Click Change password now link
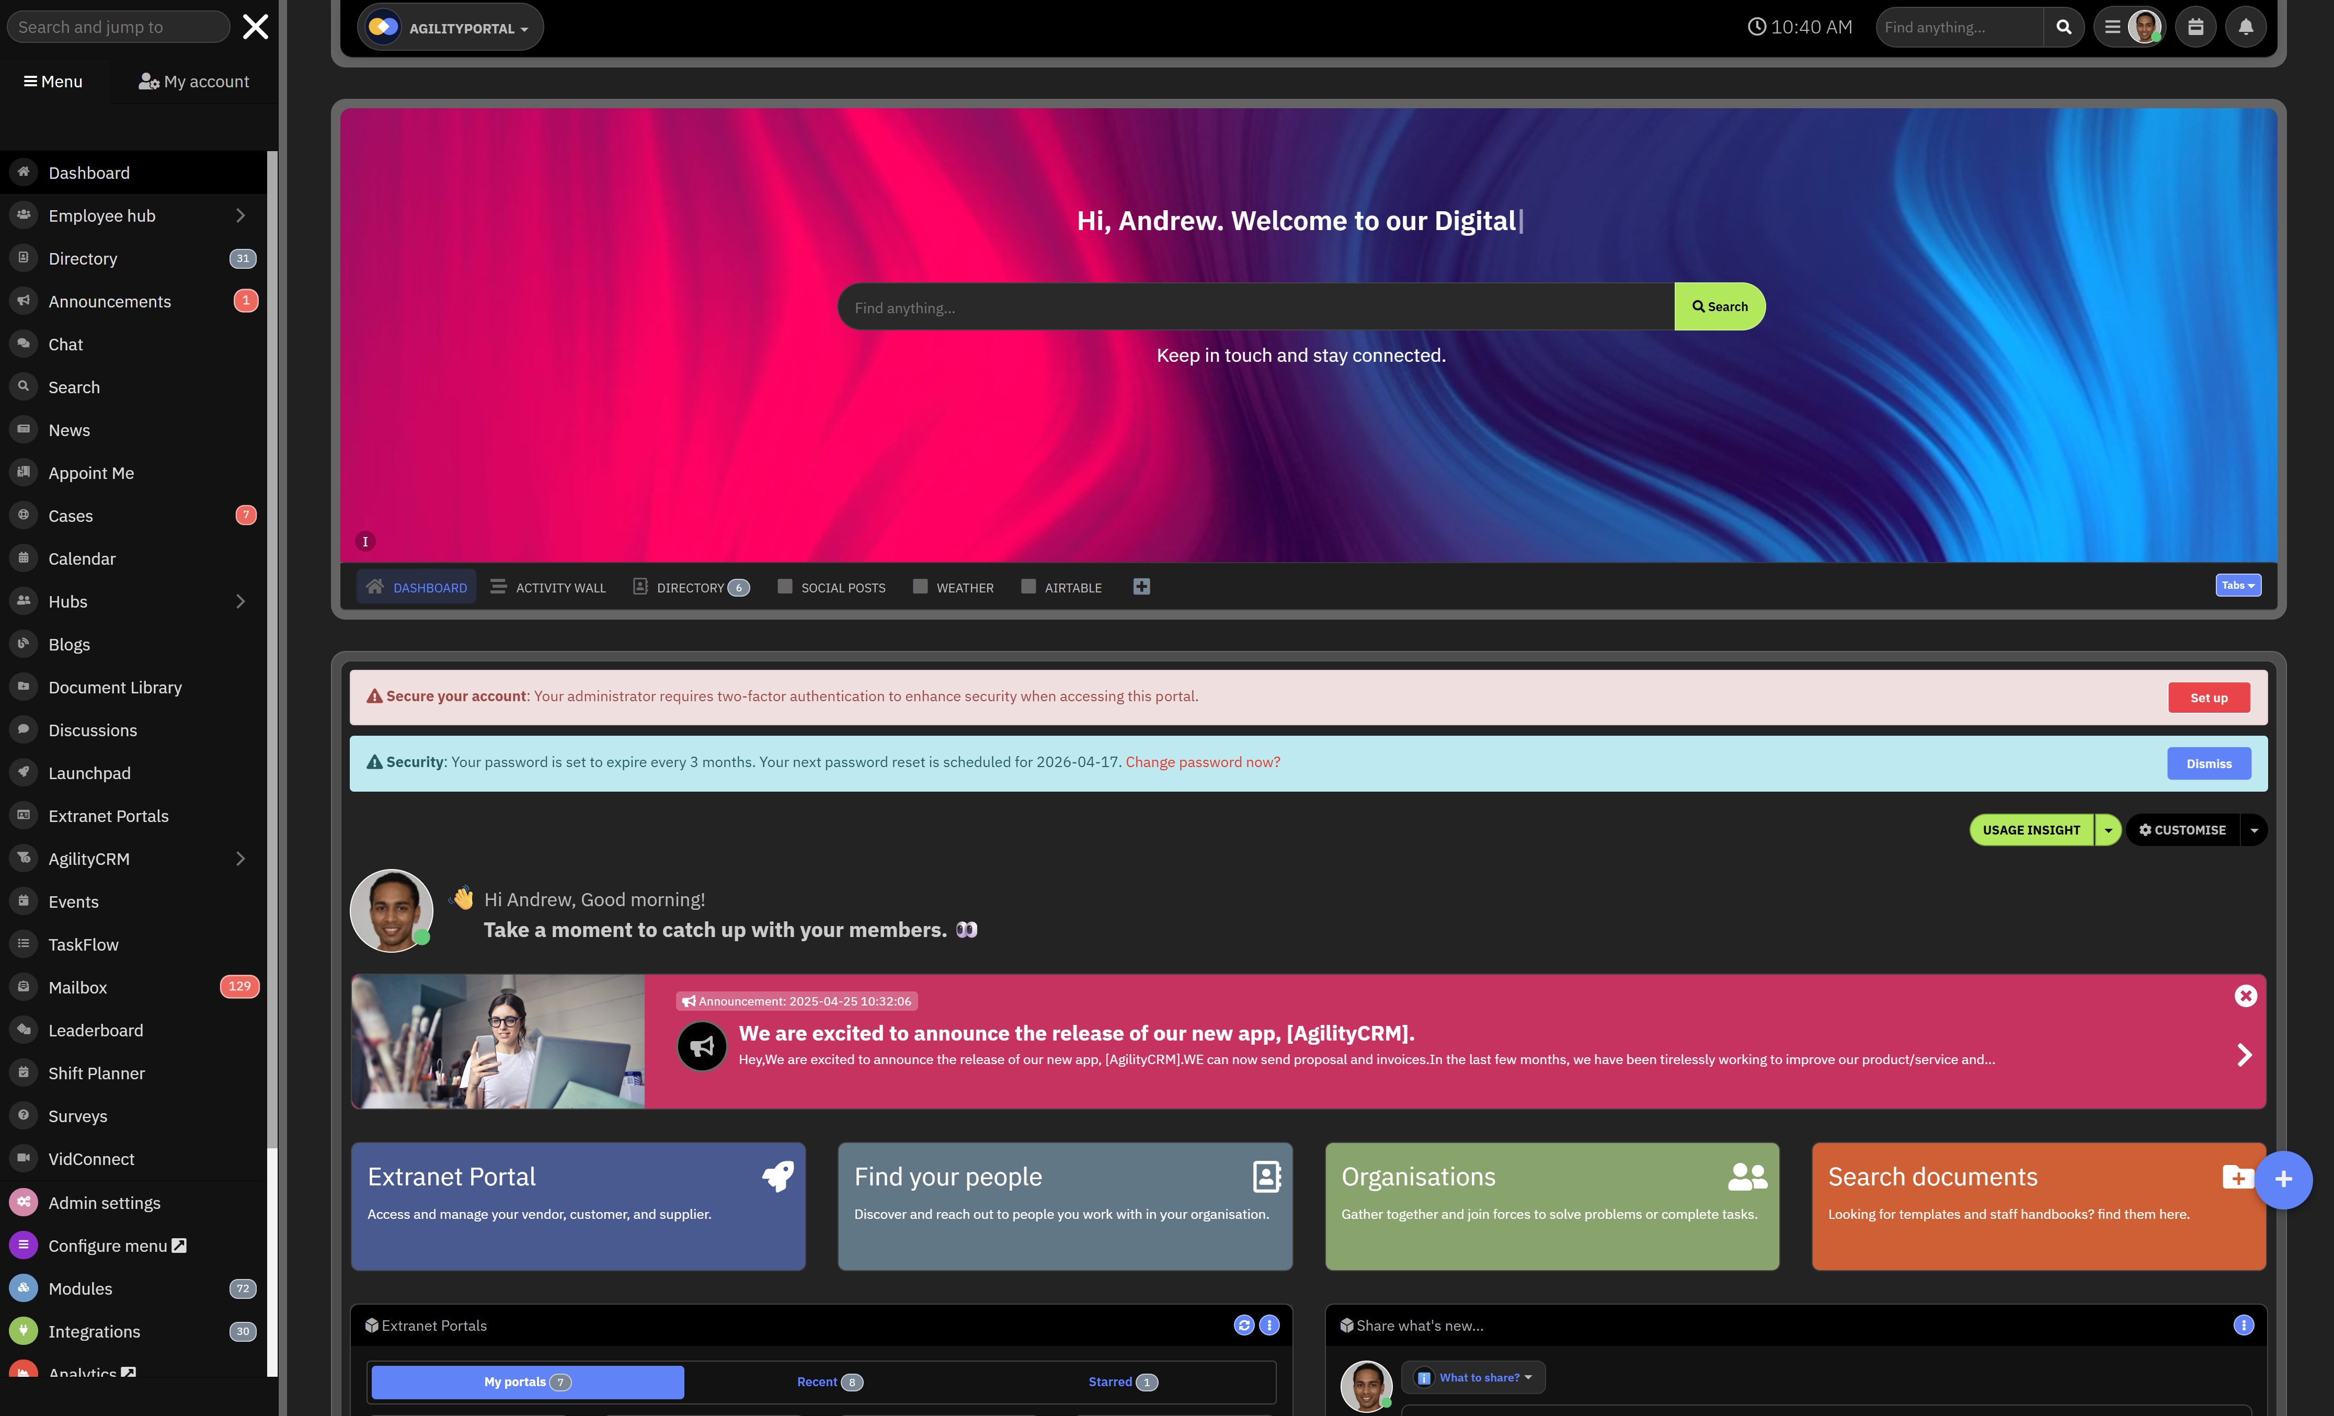2334x1416 pixels. click(x=1202, y=762)
